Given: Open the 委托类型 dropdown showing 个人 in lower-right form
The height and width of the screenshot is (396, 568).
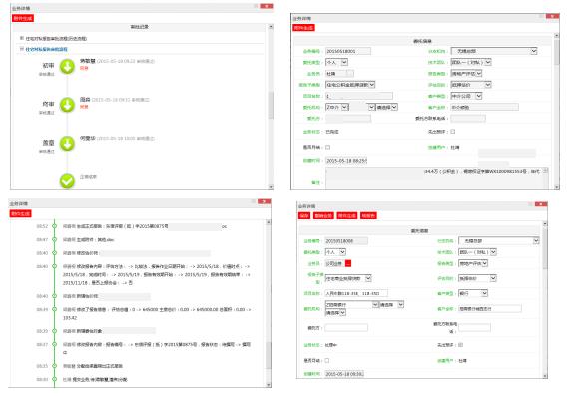Looking at the screenshot, I should 335,252.
